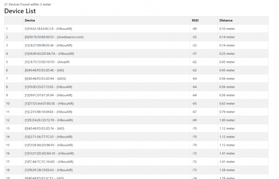The image size is (279, 179).
Task: Select the '21 Devices Found within 3 meter' text
Action: click(x=28, y=4)
